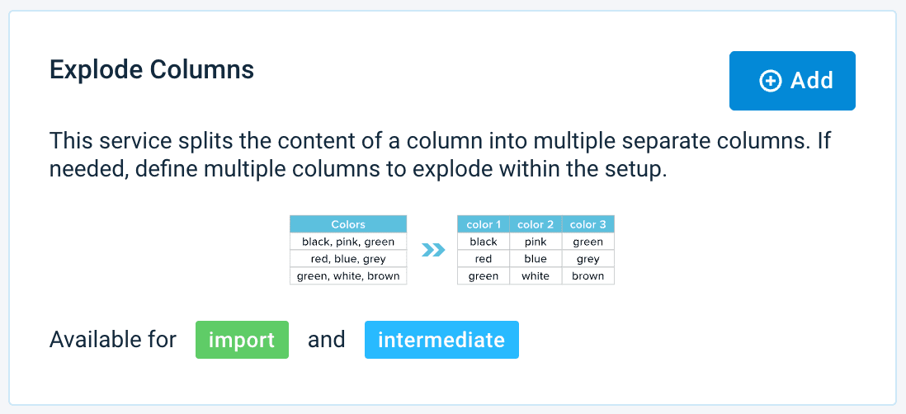Click the 'black, pink, green' cell
Screen dimensions: 906x414
(348, 242)
